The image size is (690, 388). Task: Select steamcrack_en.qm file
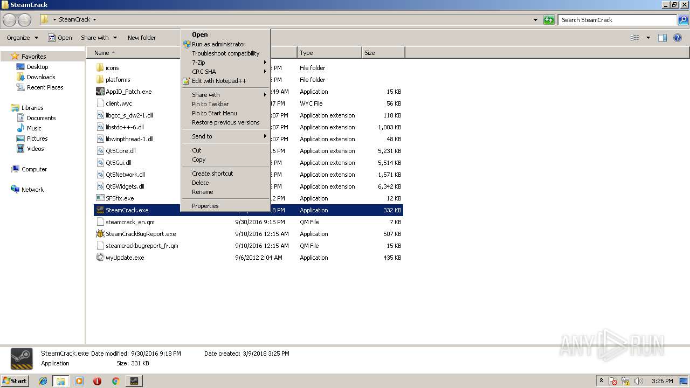(x=130, y=222)
